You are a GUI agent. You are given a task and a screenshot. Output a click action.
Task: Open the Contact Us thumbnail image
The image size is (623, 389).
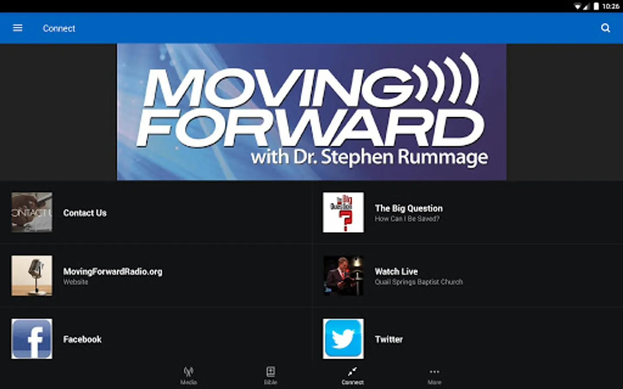point(32,212)
